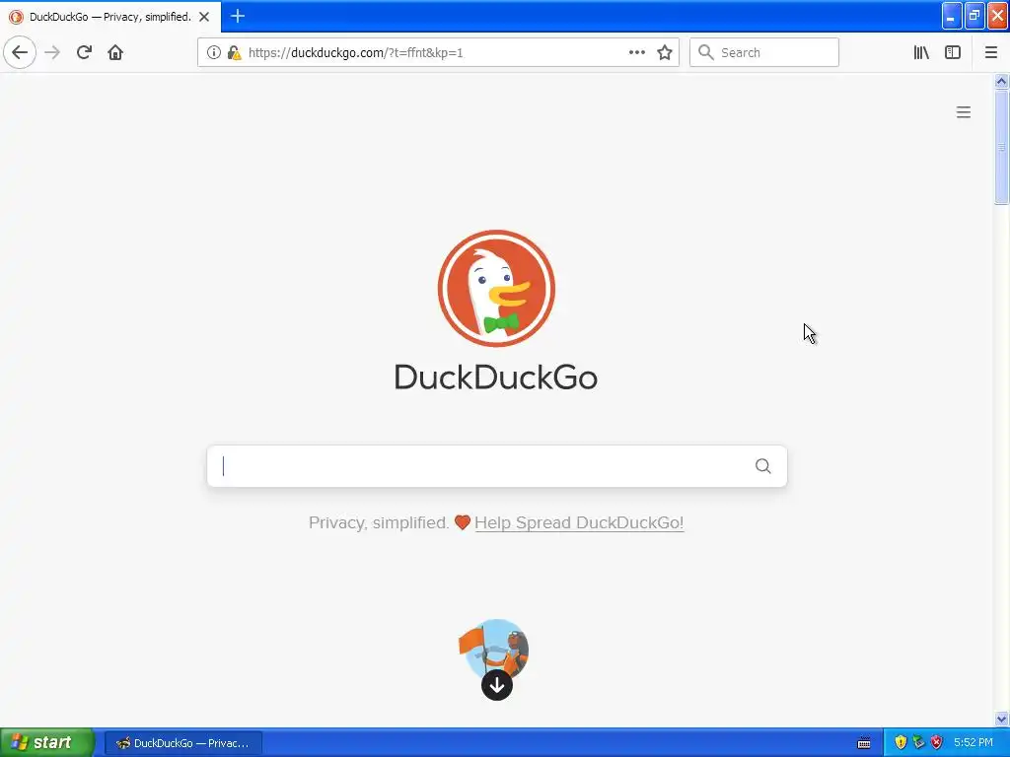Image resolution: width=1010 pixels, height=757 pixels.
Task: Click the Windows start button
Action: click(x=47, y=742)
